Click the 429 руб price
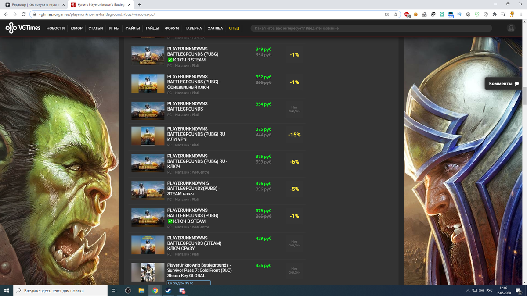The width and height of the screenshot is (527, 296). pos(263,239)
